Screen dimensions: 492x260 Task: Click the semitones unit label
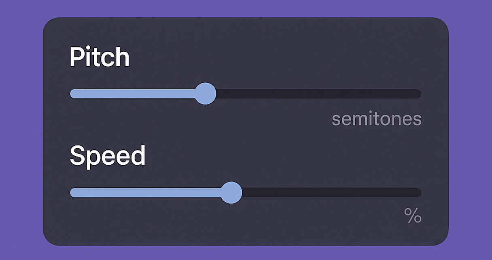pyautogui.click(x=376, y=119)
